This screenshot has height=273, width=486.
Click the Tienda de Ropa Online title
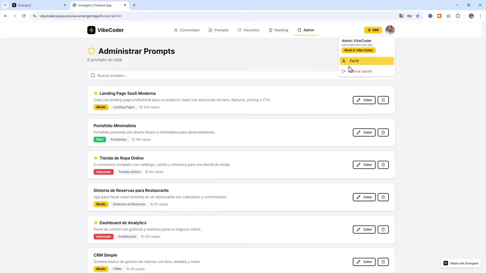(x=121, y=158)
